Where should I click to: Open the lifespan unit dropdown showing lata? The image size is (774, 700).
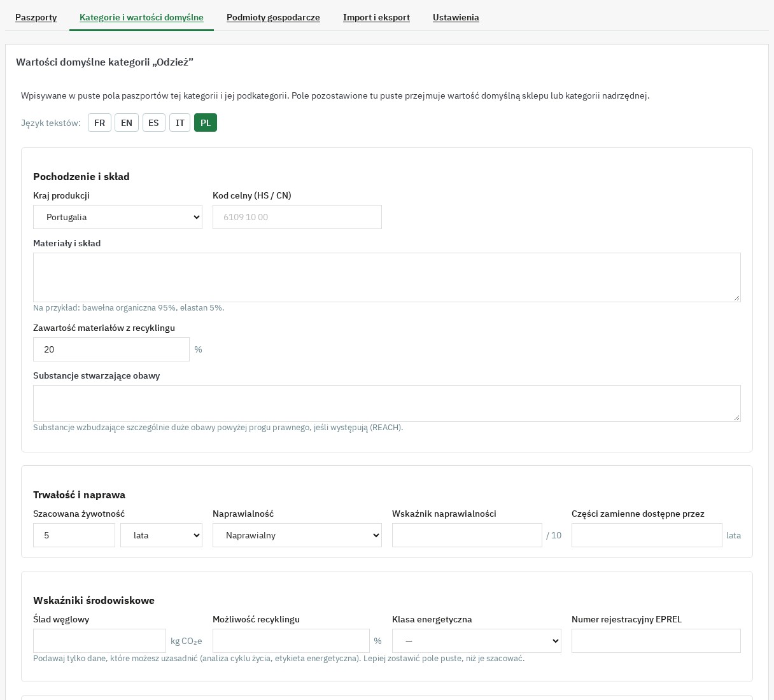click(161, 535)
